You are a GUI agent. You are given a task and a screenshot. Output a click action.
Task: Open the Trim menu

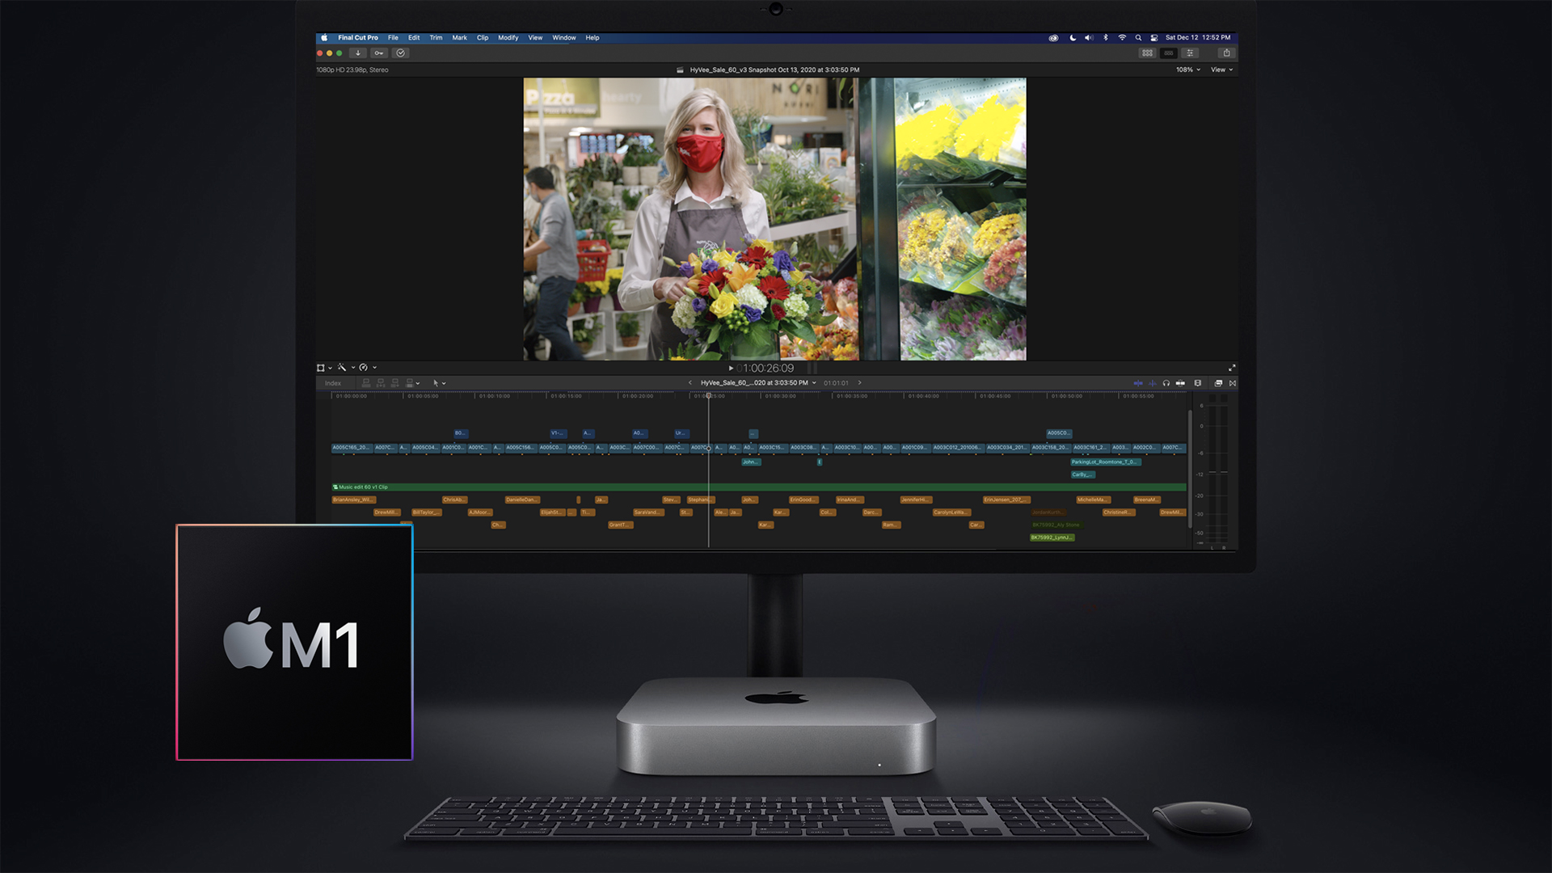pyautogui.click(x=436, y=38)
